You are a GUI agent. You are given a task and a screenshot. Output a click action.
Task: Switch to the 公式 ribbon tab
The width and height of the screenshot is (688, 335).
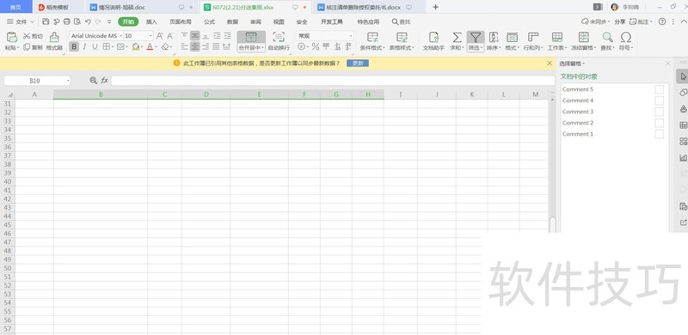click(x=209, y=21)
